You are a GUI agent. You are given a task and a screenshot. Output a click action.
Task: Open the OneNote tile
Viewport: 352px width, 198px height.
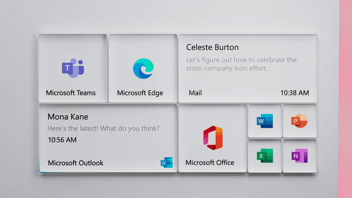pos(300,156)
